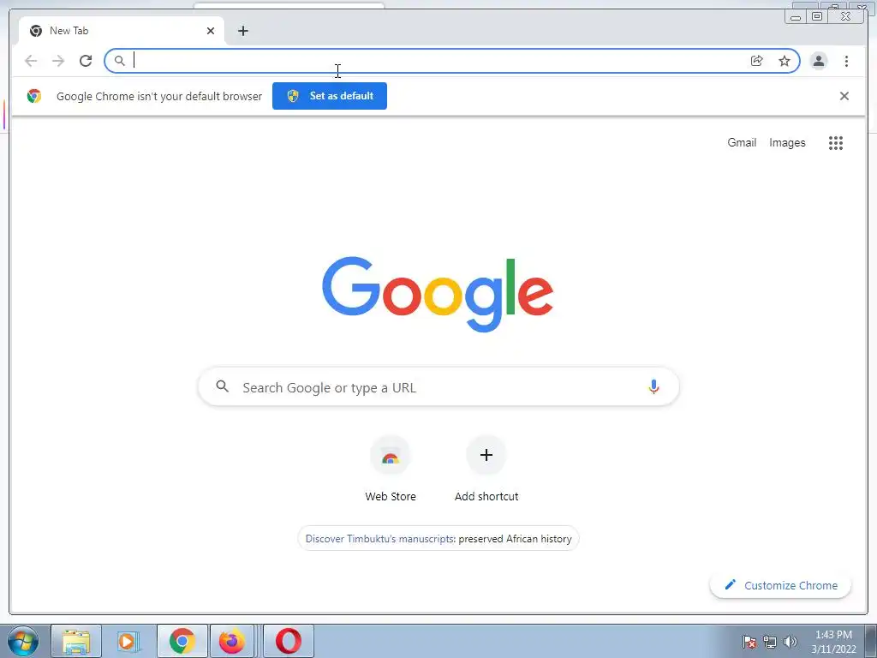The height and width of the screenshot is (658, 877).
Task: Select the New Tab tab
Action: 122,31
